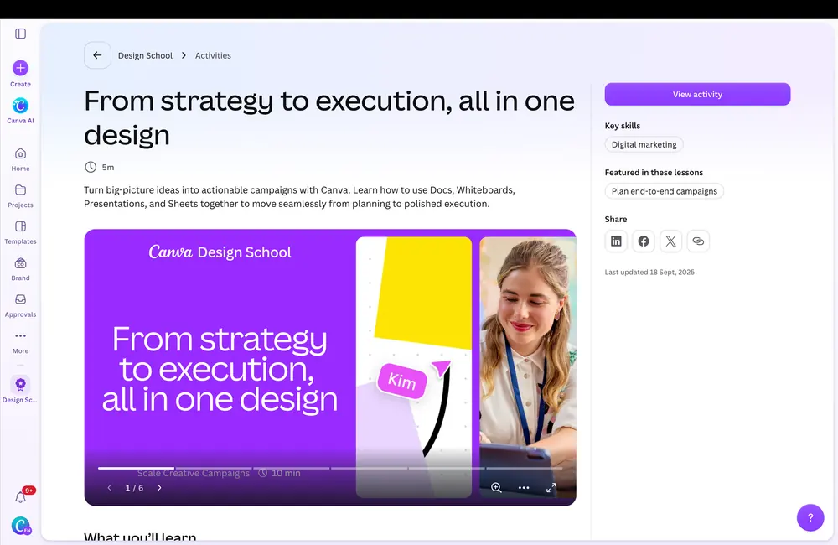Go to next slide
Viewport: 838px width, 545px height.
click(x=159, y=487)
